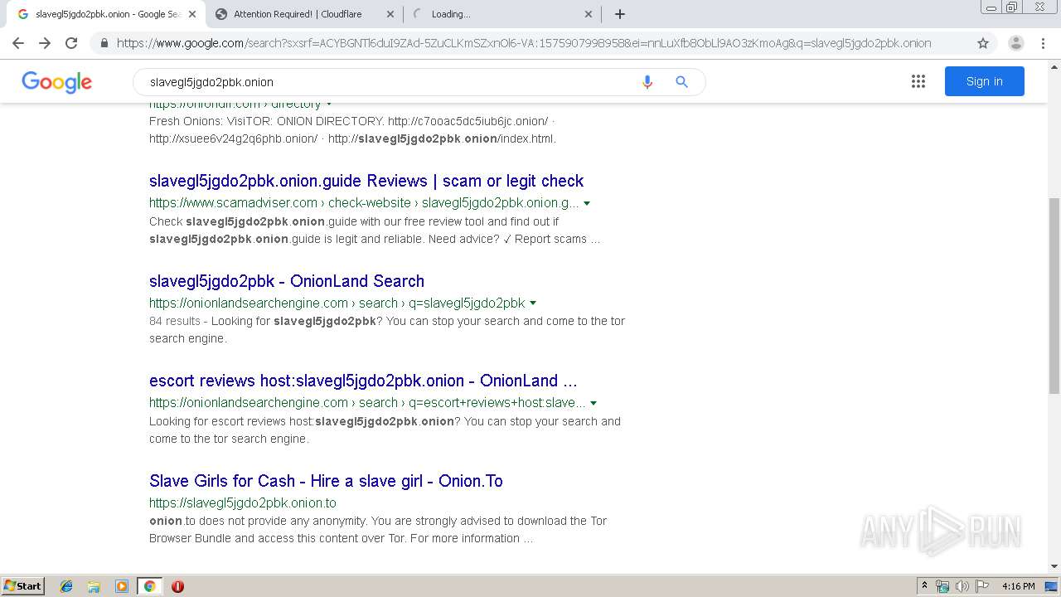Expand options arrow for the OnionLand Search result
Image resolution: width=1061 pixels, height=597 pixels.
click(533, 303)
